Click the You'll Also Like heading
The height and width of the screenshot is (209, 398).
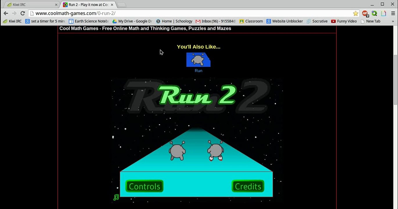tap(199, 47)
